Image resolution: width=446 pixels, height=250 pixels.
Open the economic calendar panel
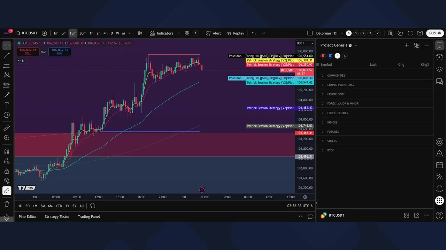click(439, 165)
